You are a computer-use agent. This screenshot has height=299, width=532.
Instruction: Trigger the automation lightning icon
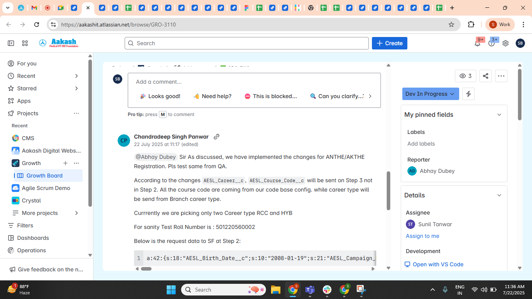tap(468, 94)
